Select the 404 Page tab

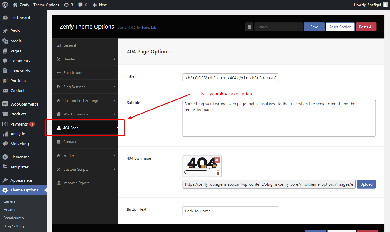click(85, 128)
